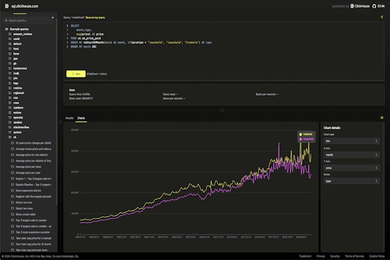Open the Chart type dropdown
The width and height of the screenshot is (390, 260).
(x=351, y=141)
